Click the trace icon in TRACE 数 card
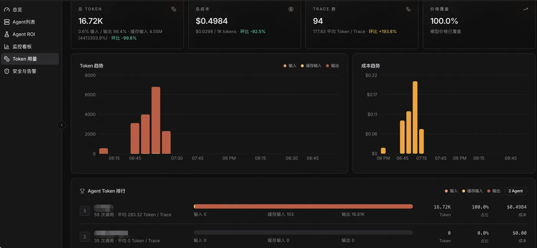 point(408,9)
